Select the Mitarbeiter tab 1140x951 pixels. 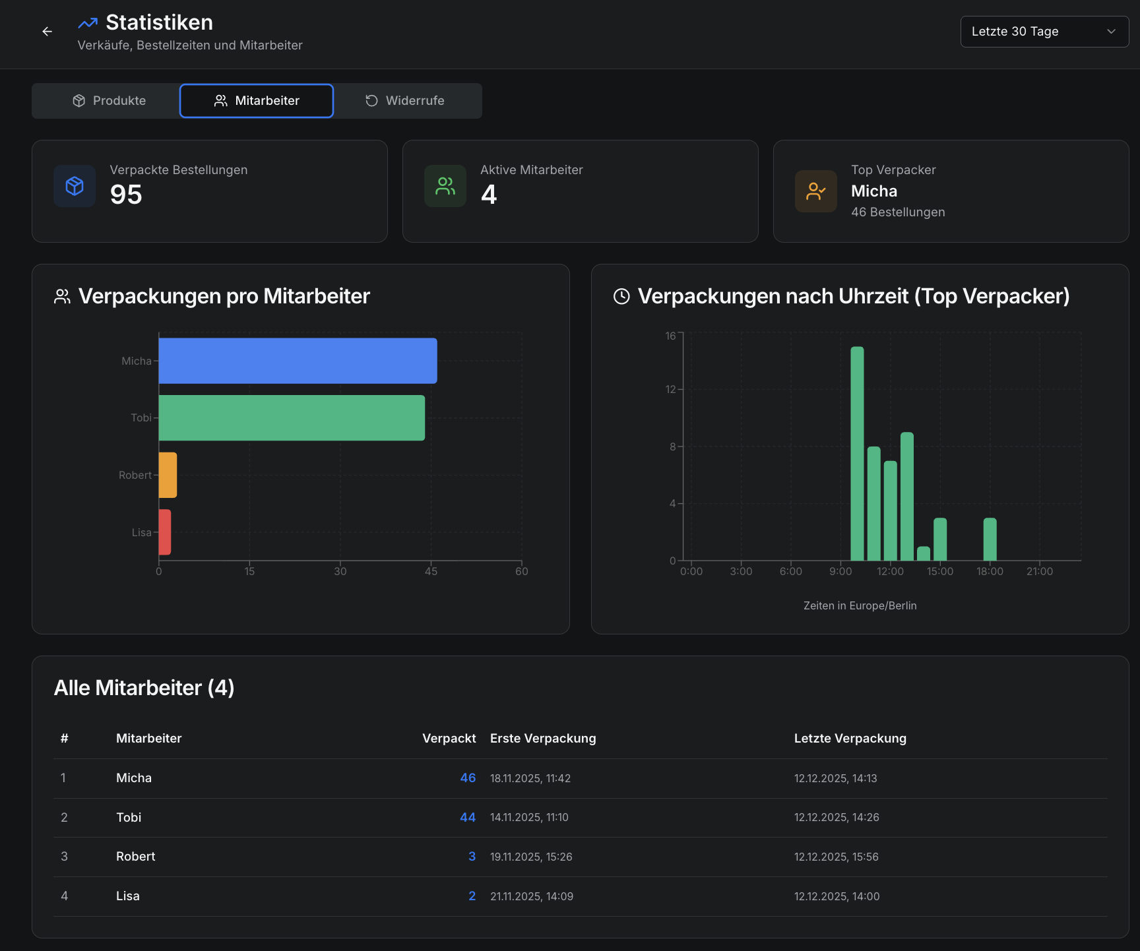click(257, 101)
